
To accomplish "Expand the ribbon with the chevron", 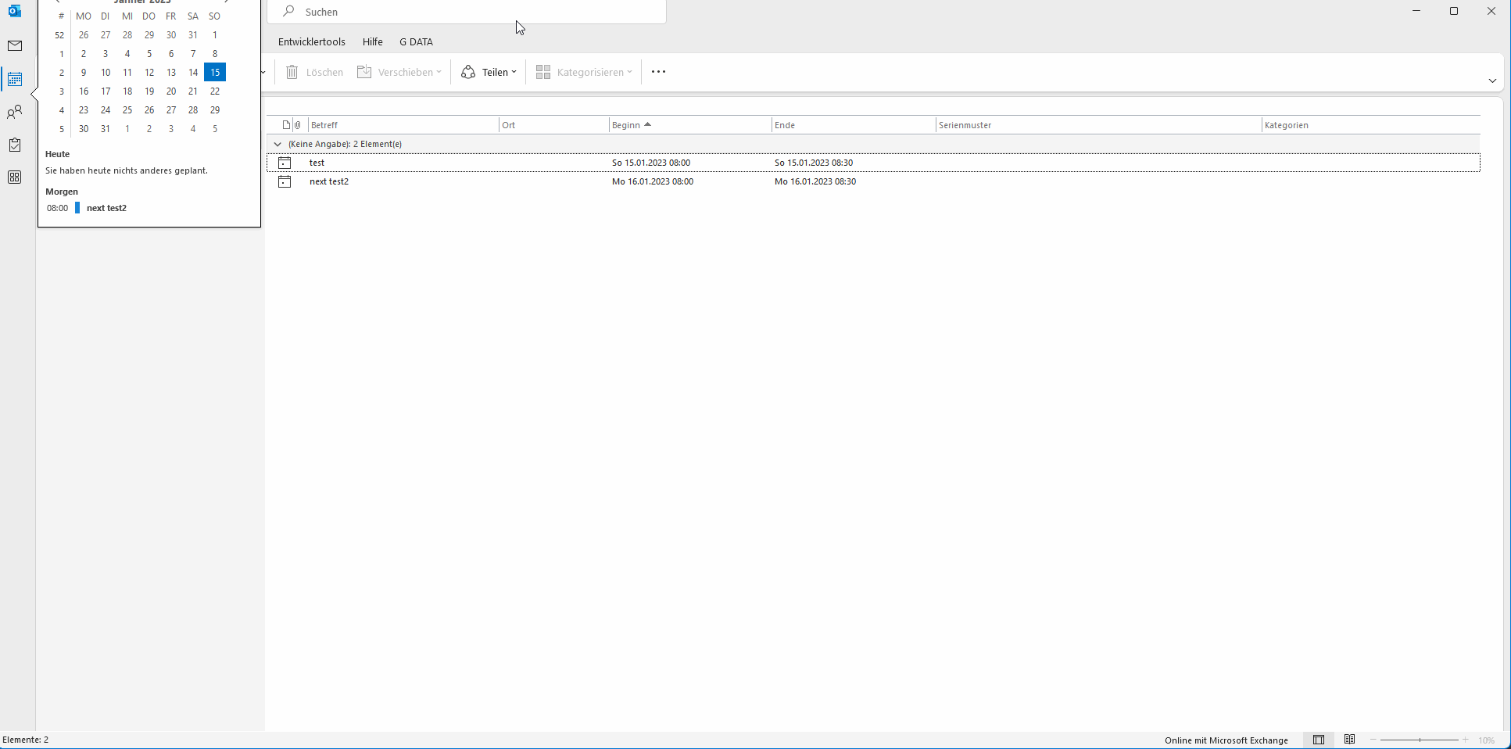I will click(x=1492, y=81).
